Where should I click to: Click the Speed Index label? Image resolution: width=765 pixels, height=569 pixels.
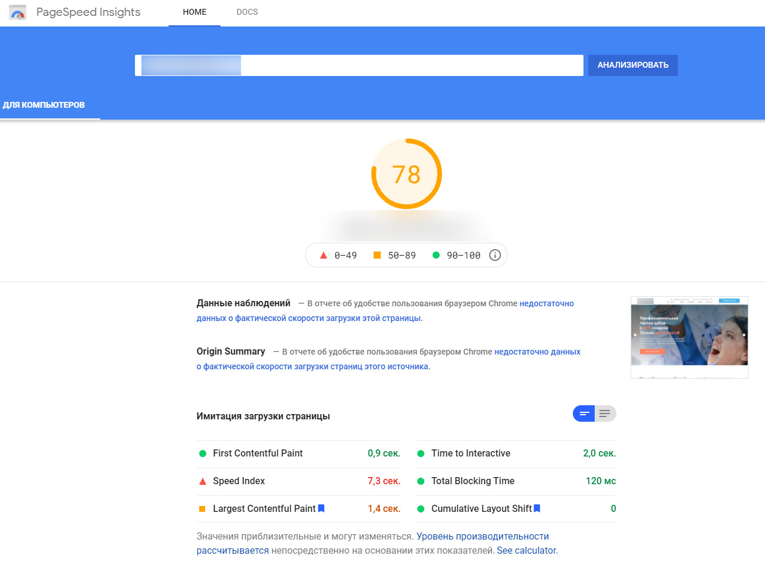coord(239,481)
